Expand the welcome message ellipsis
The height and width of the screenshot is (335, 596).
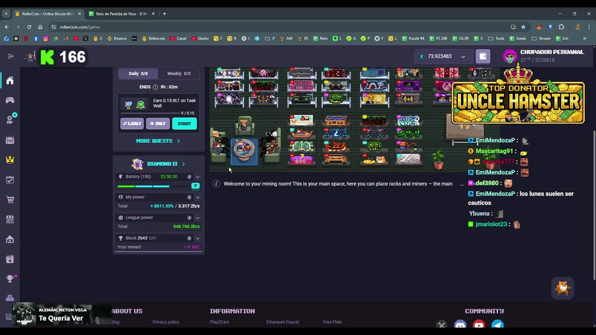pos(462,184)
